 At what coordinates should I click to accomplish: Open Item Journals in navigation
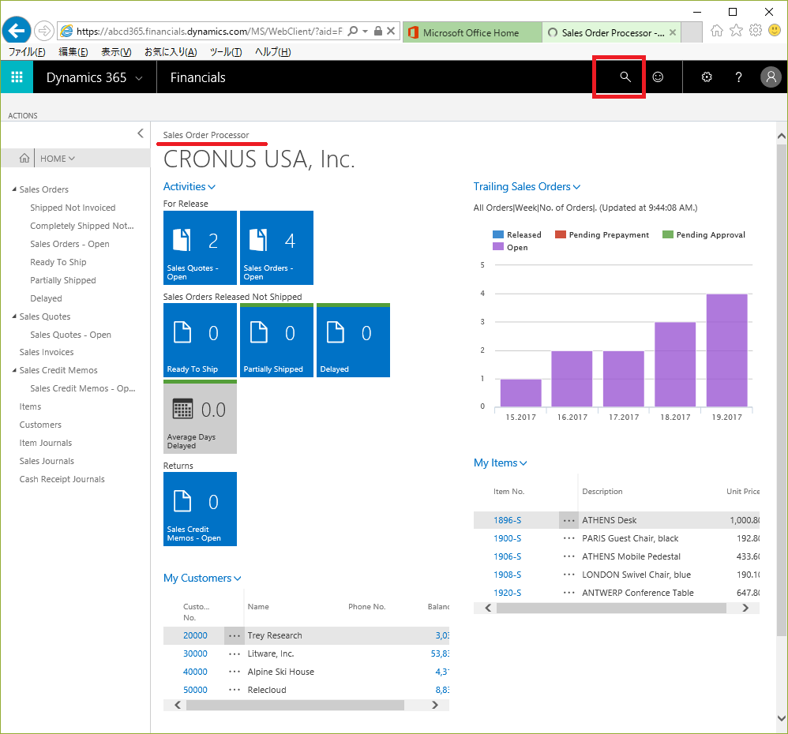tap(46, 443)
